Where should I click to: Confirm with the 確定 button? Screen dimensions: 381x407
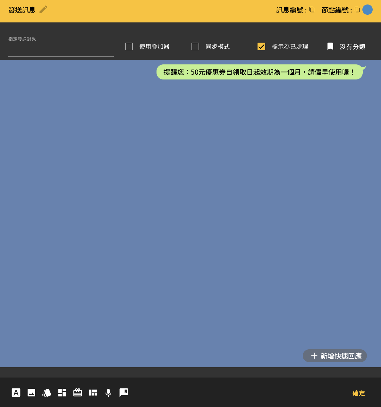click(359, 393)
